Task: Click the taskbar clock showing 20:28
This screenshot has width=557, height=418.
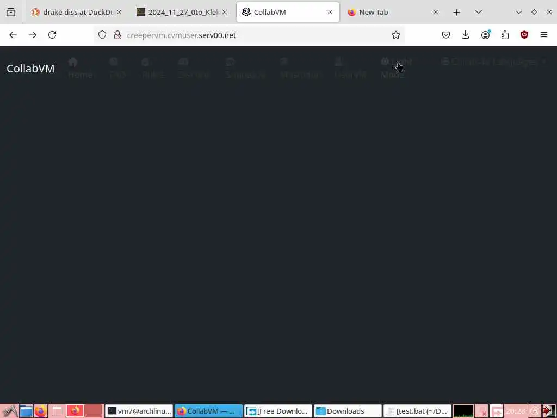Action: pos(516,411)
